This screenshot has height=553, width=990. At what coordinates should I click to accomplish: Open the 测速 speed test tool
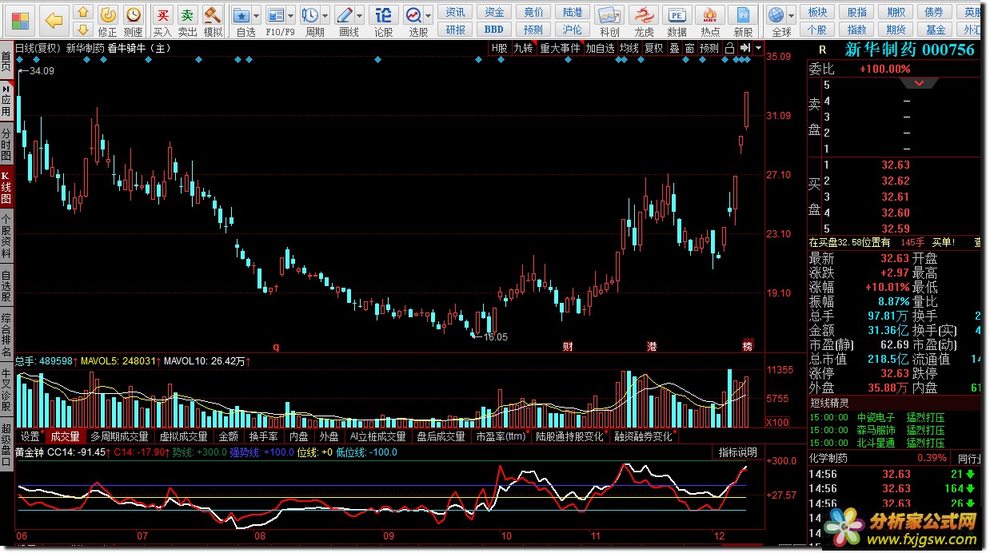tap(134, 21)
